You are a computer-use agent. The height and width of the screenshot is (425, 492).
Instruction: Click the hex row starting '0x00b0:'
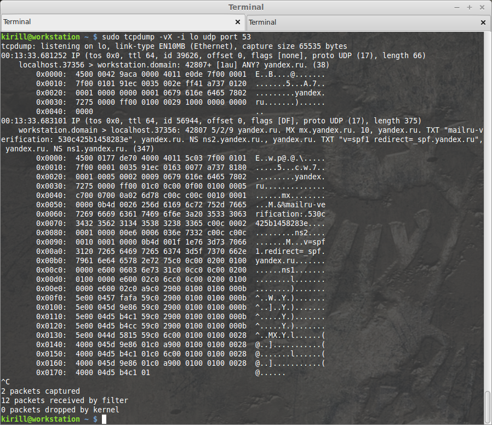(181, 261)
